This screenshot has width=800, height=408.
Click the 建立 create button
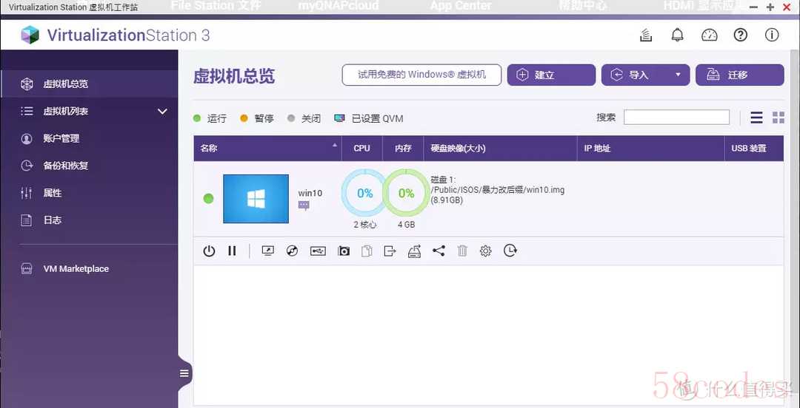(551, 75)
